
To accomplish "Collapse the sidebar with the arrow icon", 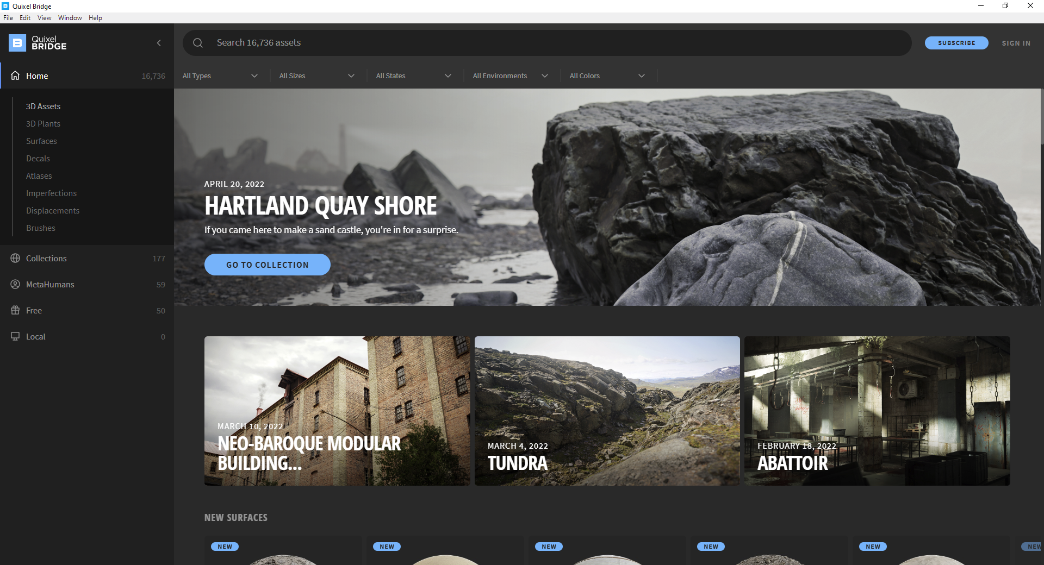I will pos(159,43).
